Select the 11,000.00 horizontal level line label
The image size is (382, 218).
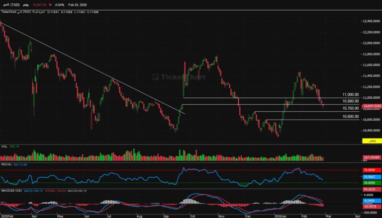pyautogui.click(x=350, y=94)
